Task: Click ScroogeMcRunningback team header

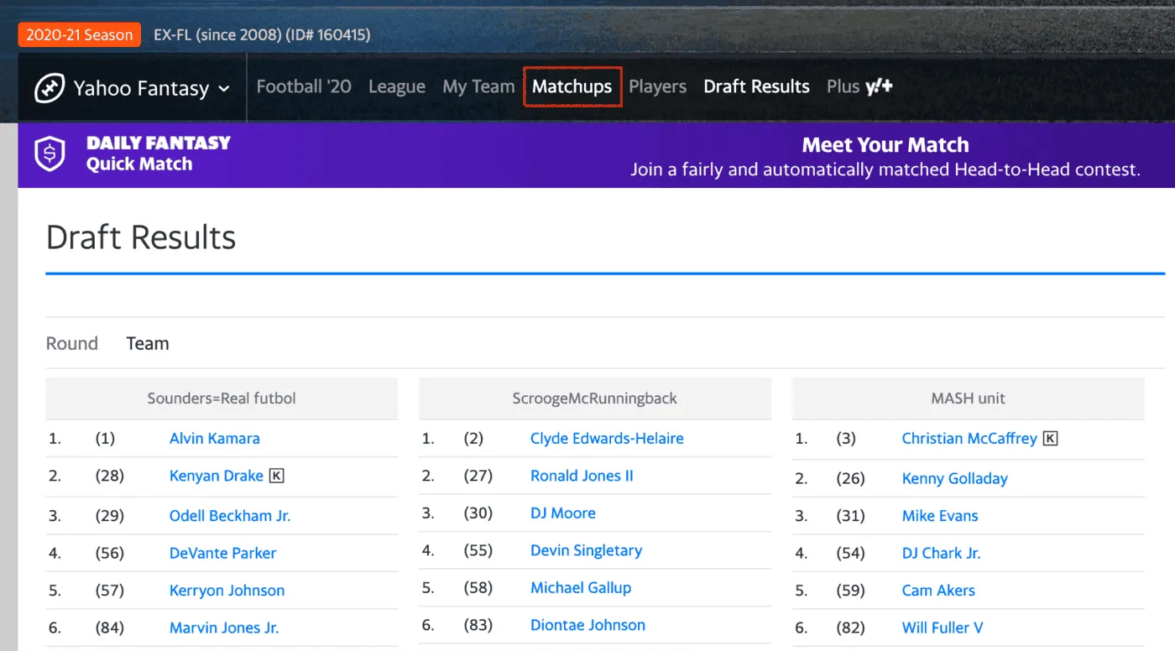Action: click(595, 398)
